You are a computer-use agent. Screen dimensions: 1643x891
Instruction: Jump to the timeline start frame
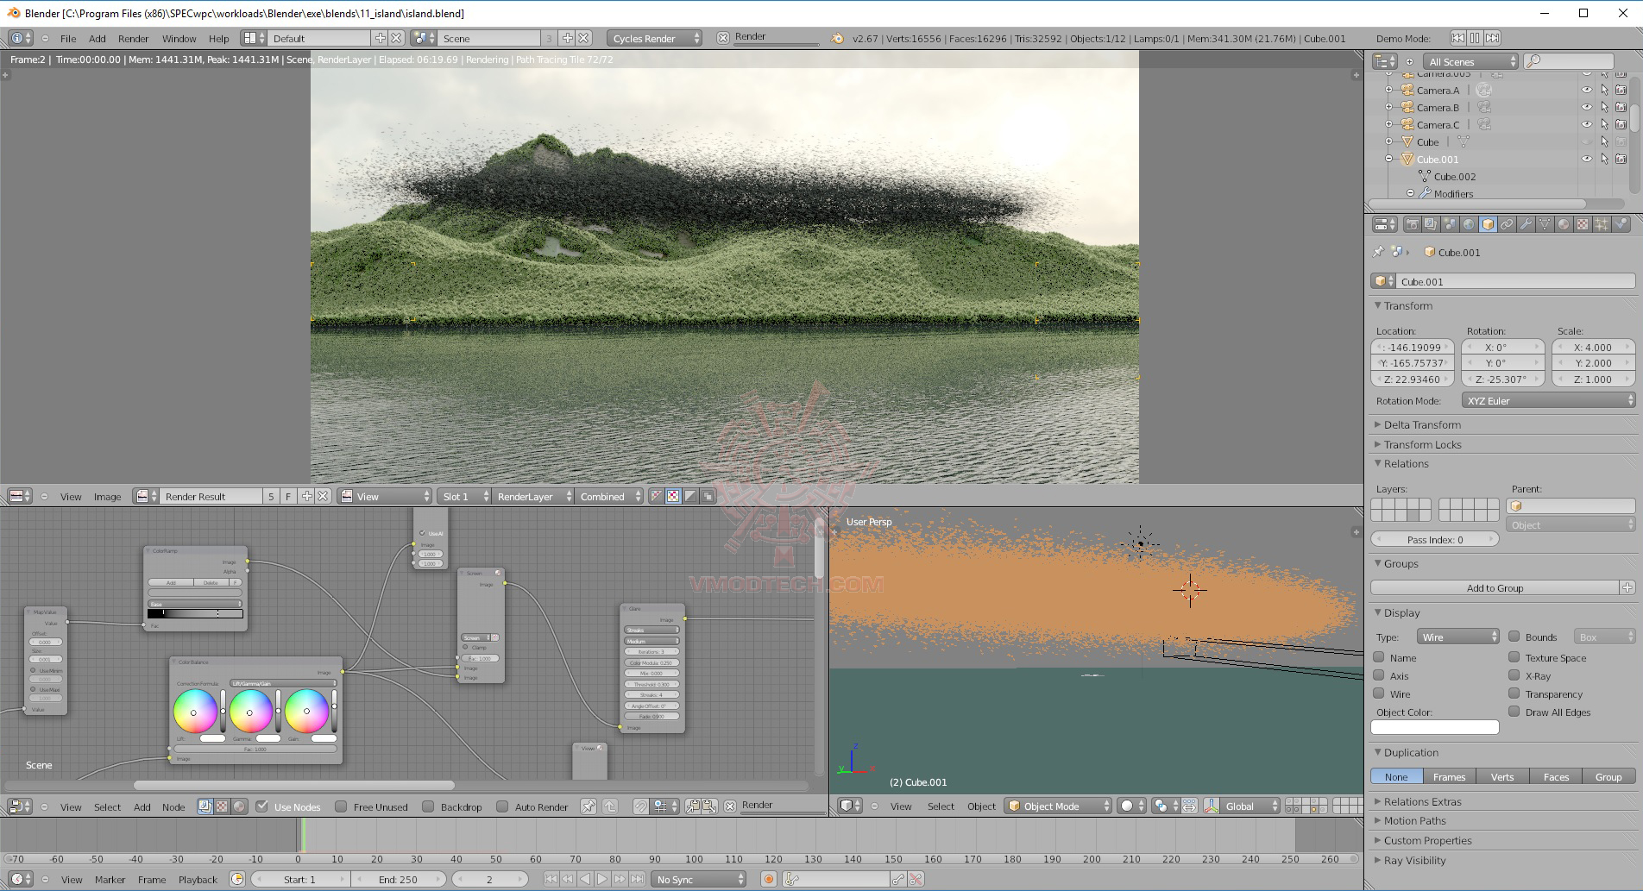(x=551, y=879)
